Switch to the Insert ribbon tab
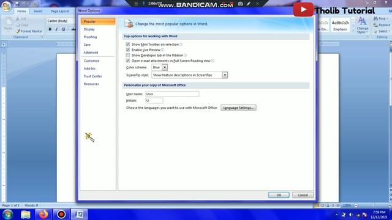The height and width of the screenshot is (220, 392). pos(38,11)
